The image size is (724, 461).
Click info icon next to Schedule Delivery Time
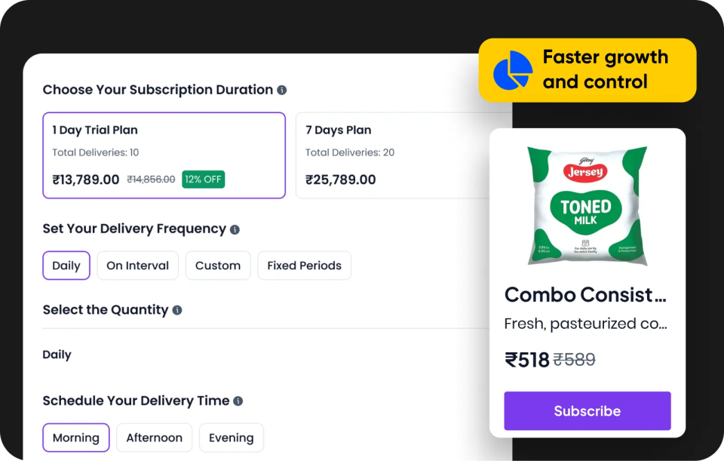tap(238, 401)
